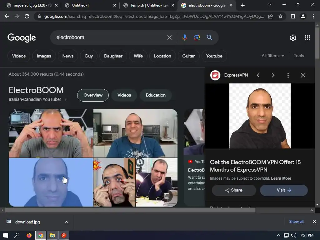Click the Share button in preview panel
320x240 pixels.
click(x=234, y=190)
